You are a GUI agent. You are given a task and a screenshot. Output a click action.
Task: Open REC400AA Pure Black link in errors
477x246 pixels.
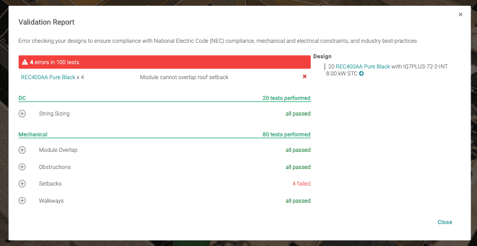tap(48, 78)
